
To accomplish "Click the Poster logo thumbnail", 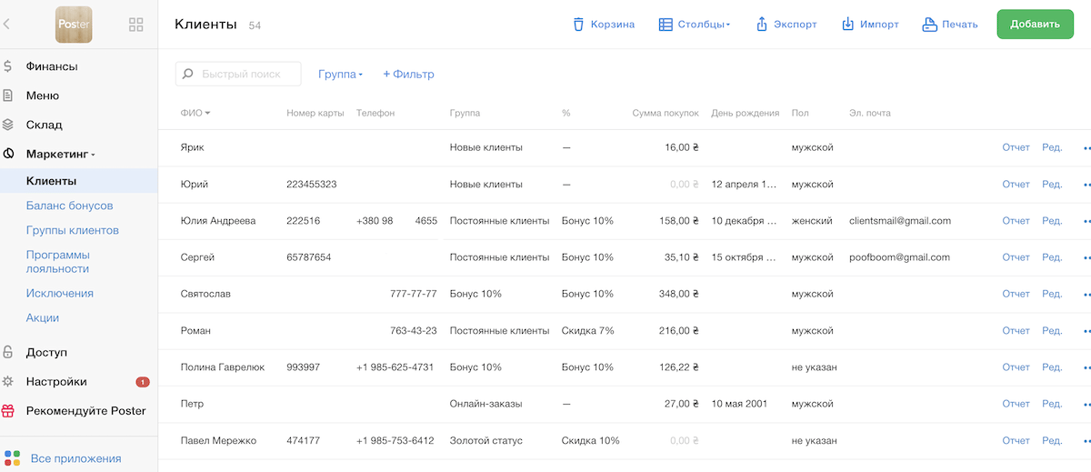I will point(74,25).
